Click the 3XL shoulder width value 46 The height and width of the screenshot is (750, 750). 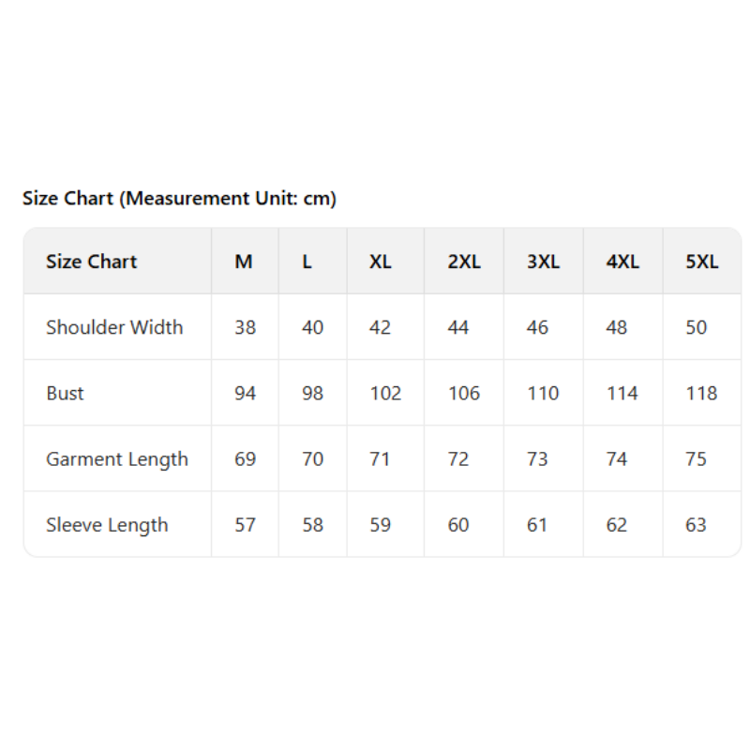[x=537, y=327]
